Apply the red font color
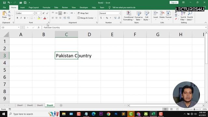The height and width of the screenshot is (117, 208). pos(45,18)
